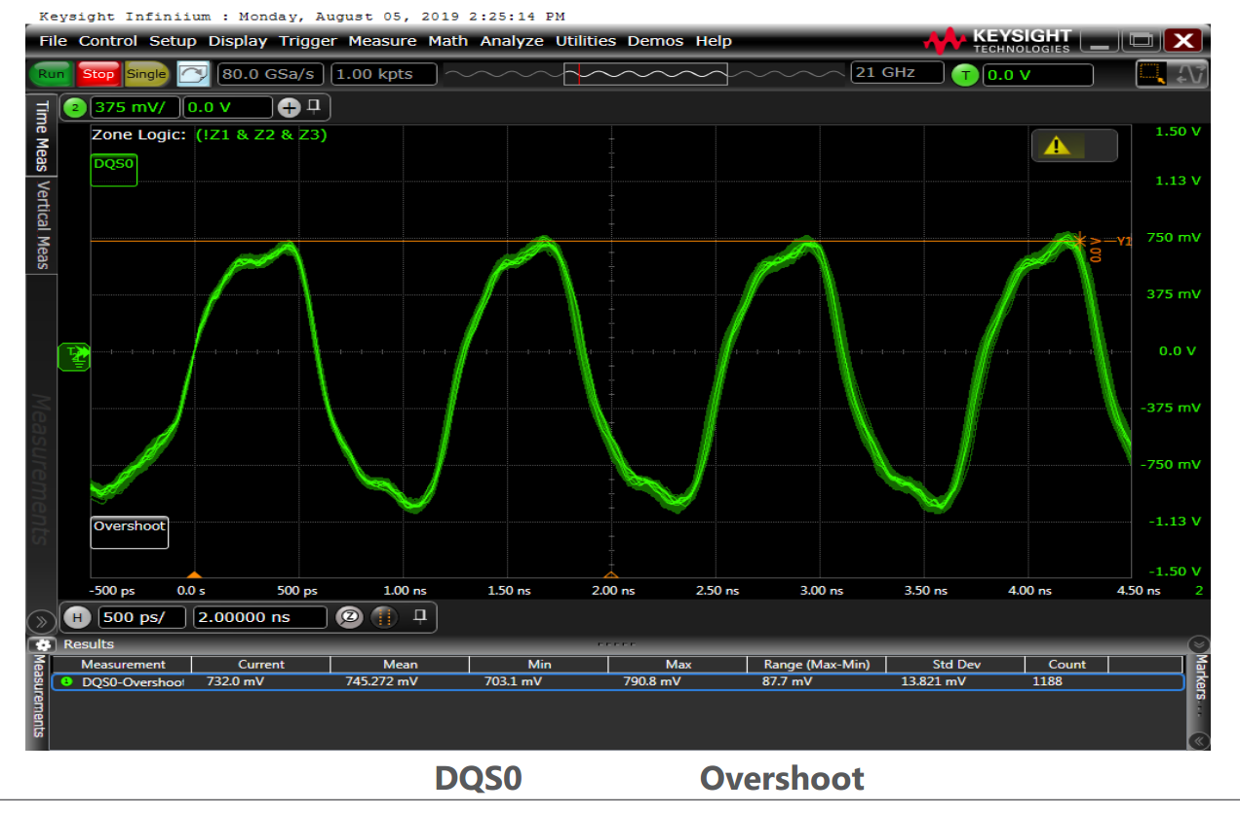Edit the 2.00000 ns position field
The image size is (1240, 816).
coord(260,617)
